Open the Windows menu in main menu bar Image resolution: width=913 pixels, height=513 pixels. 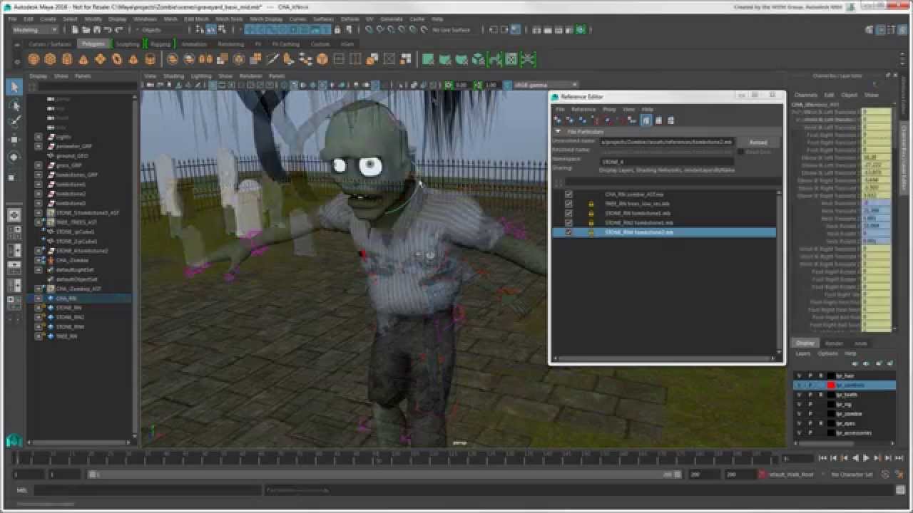pyautogui.click(x=145, y=19)
